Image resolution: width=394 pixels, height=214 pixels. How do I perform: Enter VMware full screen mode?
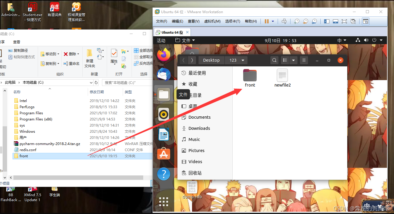344,21
